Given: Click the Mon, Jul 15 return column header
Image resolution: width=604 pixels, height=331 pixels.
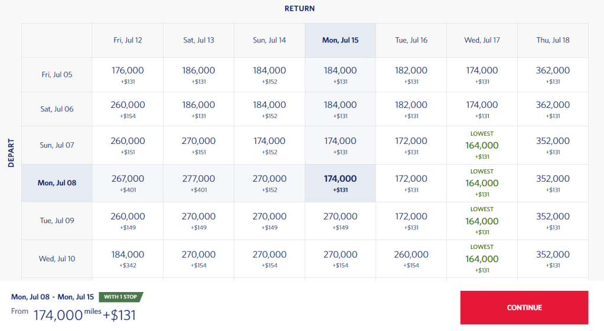Looking at the screenshot, I should click(x=340, y=40).
